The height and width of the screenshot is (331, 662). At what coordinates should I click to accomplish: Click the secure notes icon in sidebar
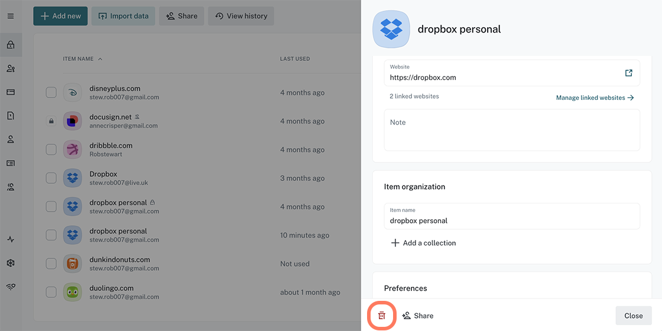11,116
